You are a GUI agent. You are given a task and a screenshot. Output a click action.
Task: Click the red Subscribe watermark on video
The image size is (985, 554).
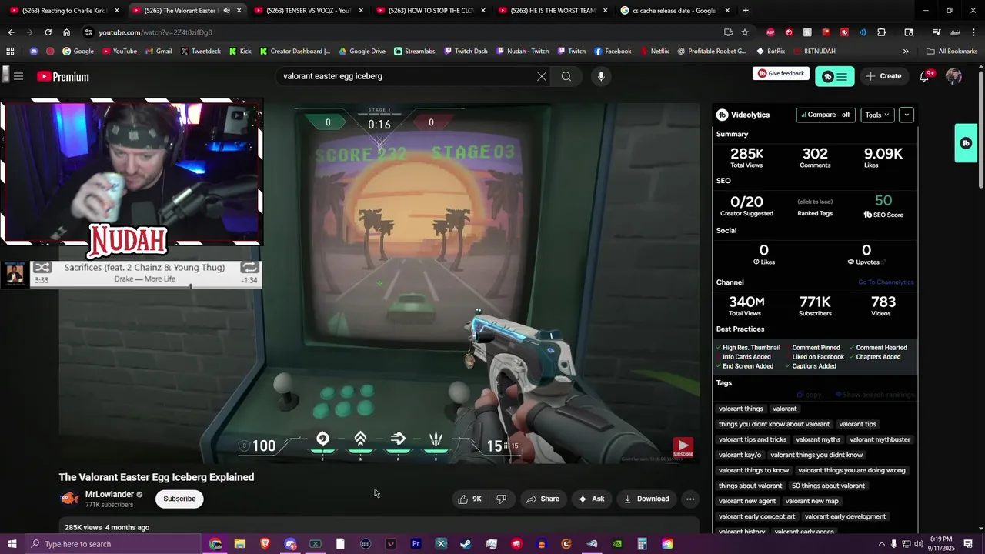point(683,447)
